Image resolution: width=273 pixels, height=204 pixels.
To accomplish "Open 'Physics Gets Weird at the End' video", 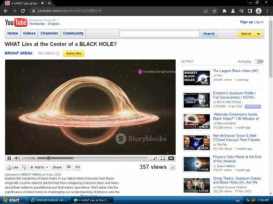I will [x=237, y=159].
